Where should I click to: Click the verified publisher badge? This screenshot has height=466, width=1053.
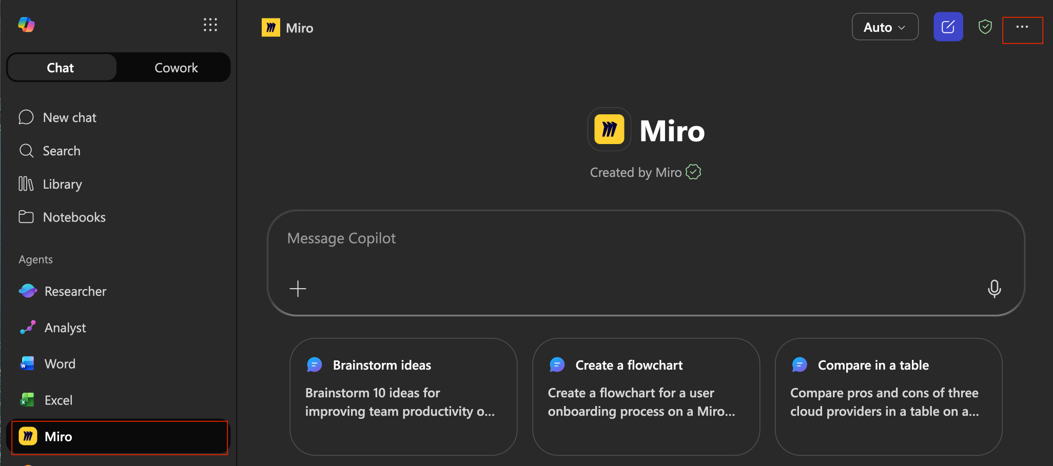(693, 172)
